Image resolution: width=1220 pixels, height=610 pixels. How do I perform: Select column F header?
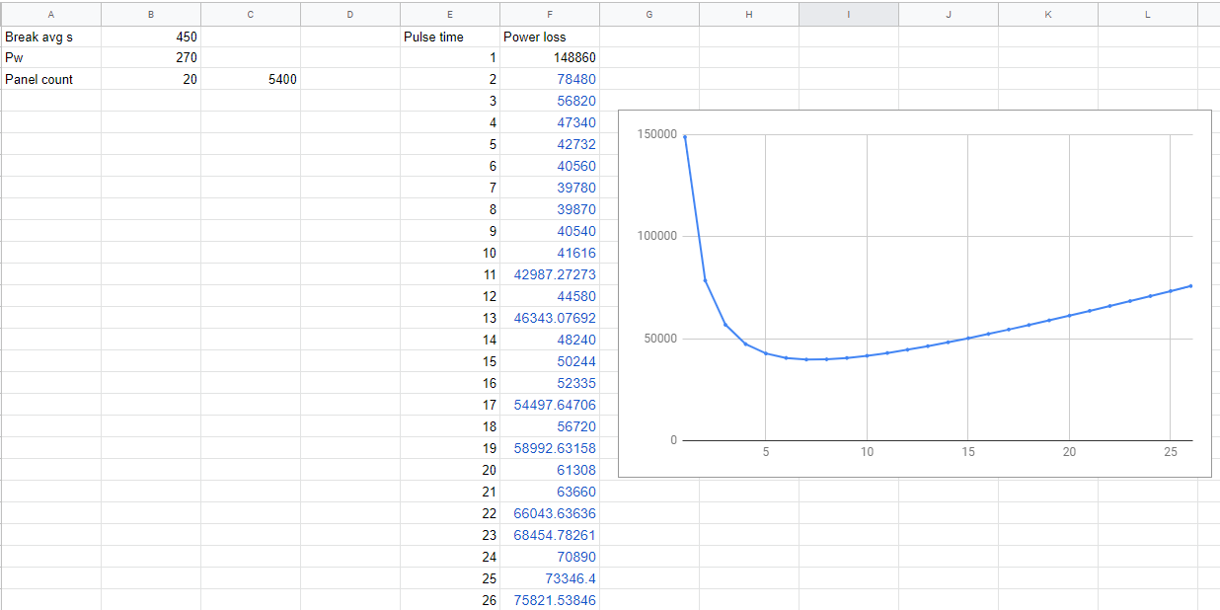[549, 14]
